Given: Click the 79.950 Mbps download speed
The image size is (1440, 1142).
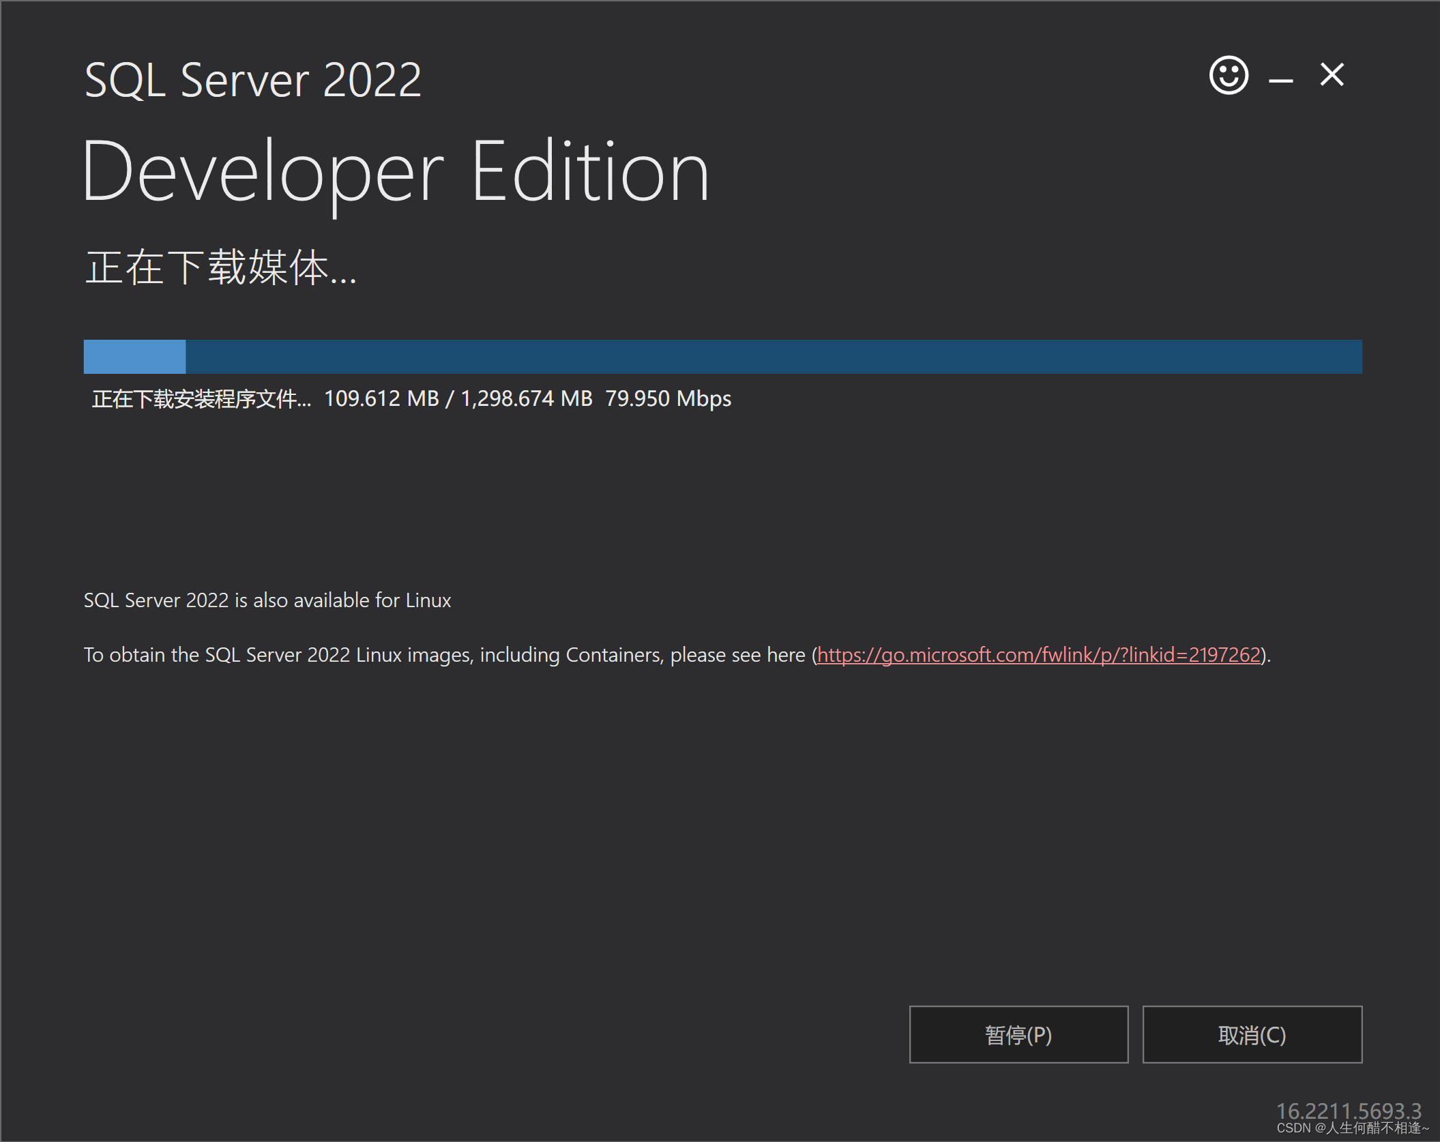Looking at the screenshot, I should (x=668, y=398).
